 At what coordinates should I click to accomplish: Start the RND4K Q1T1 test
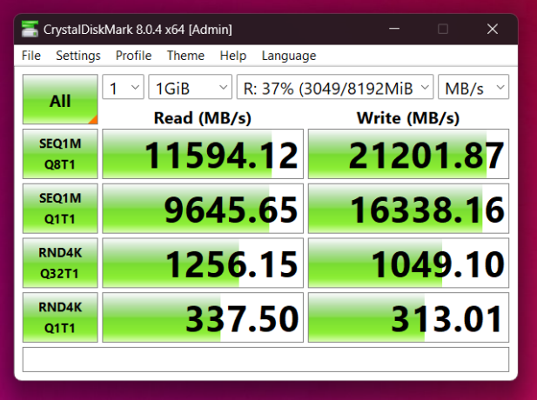coord(60,317)
